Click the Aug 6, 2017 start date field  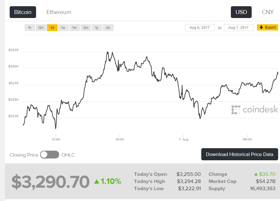pos(199,28)
